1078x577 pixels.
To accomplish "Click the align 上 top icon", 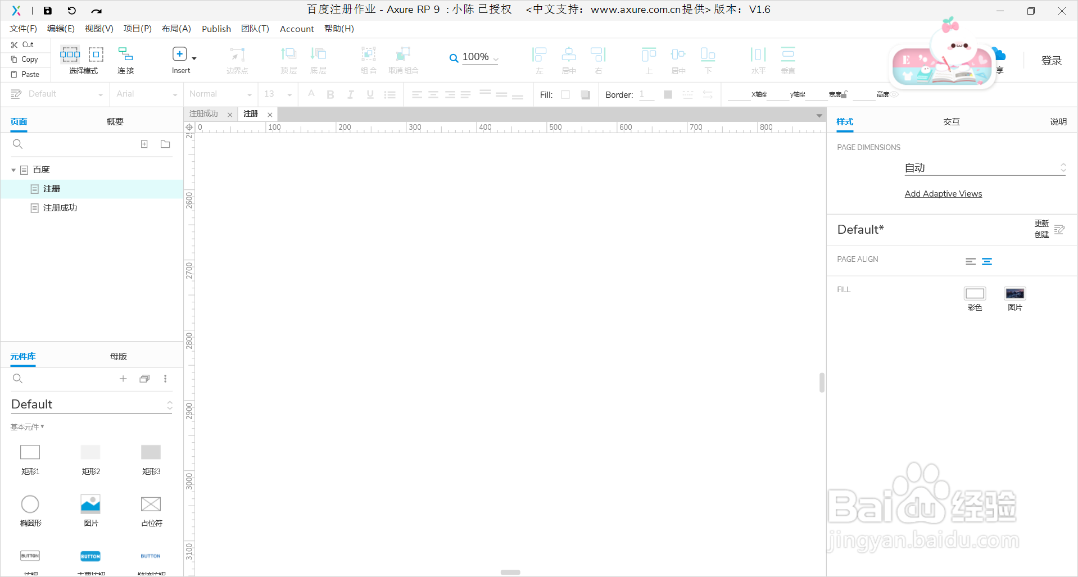I will pyautogui.click(x=649, y=54).
